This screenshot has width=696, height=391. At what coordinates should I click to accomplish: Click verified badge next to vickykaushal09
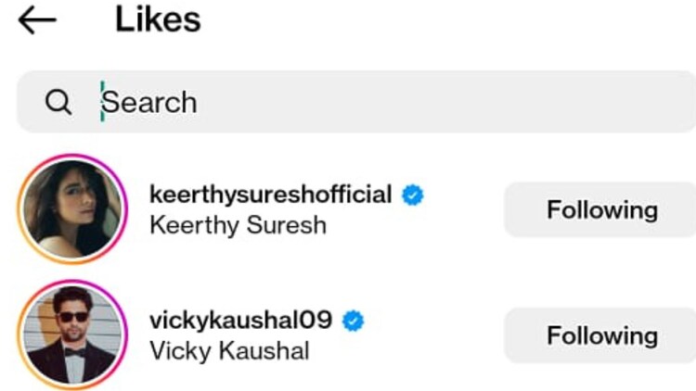353,322
